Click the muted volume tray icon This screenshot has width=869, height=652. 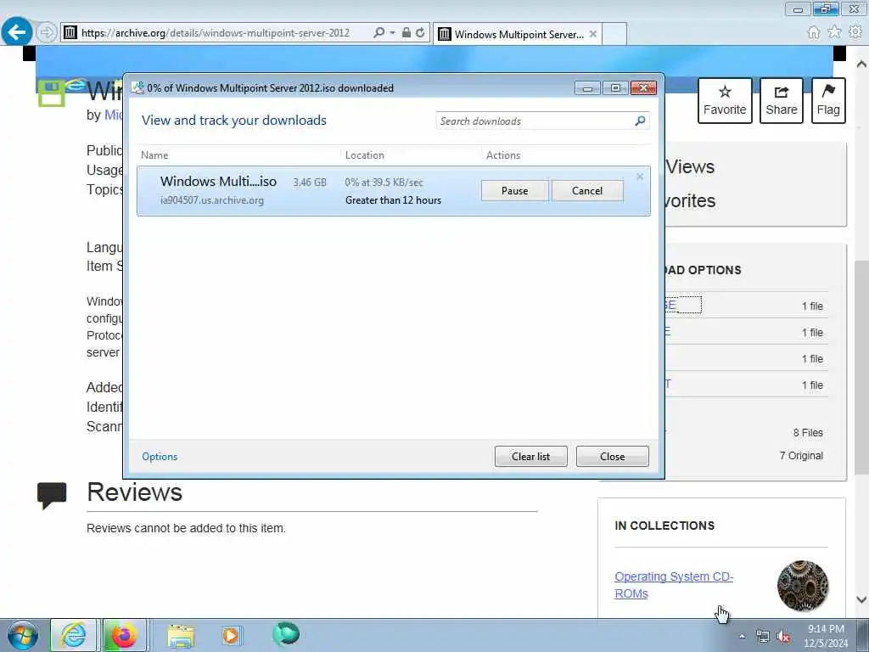pyautogui.click(x=783, y=637)
